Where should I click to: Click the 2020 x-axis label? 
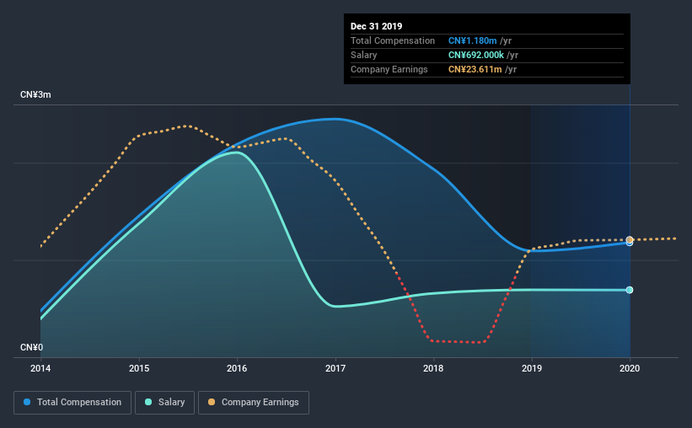click(630, 368)
